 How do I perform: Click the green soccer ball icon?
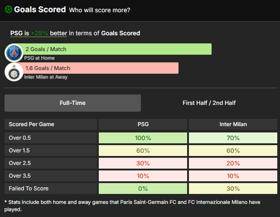tap(9, 9)
